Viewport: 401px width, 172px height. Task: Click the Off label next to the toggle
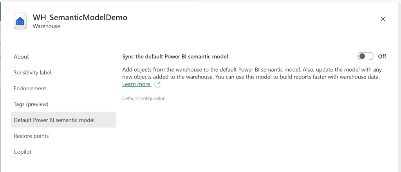click(x=382, y=56)
